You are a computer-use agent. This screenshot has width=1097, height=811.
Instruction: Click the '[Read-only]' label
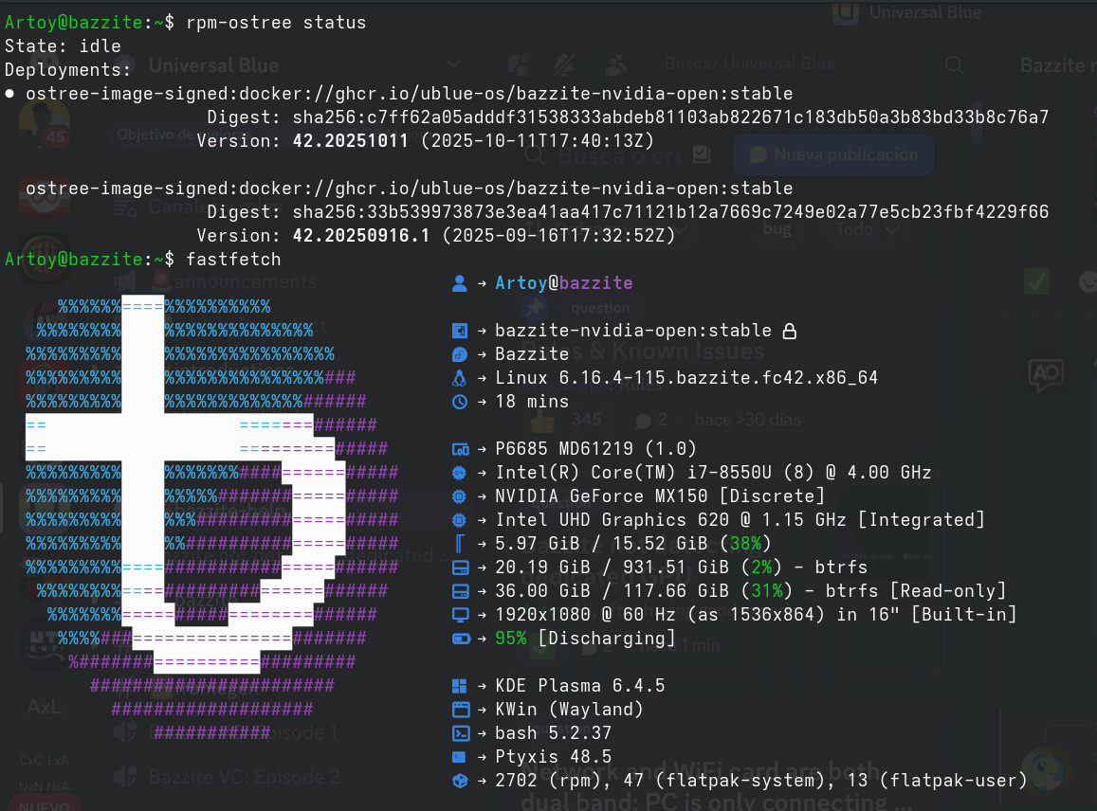click(947, 591)
